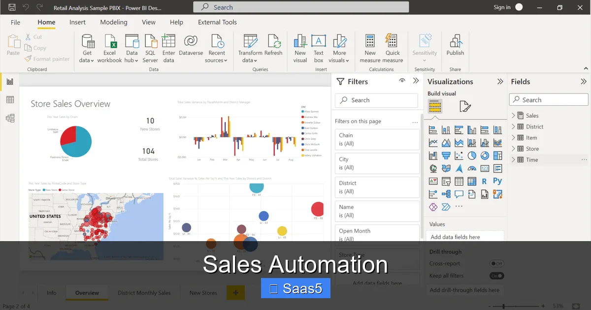Open the Chain filter card
The image size is (591, 310).
[x=377, y=139]
